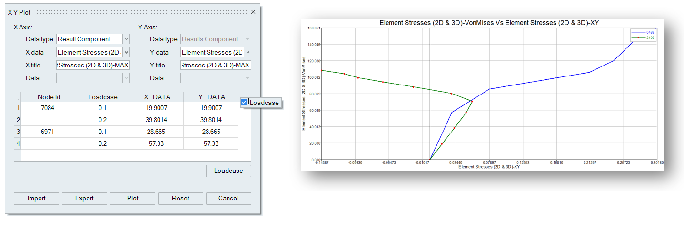Close the X Y Plot dialog
The width and height of the screenshot is (684, 228).
point(253,12)
